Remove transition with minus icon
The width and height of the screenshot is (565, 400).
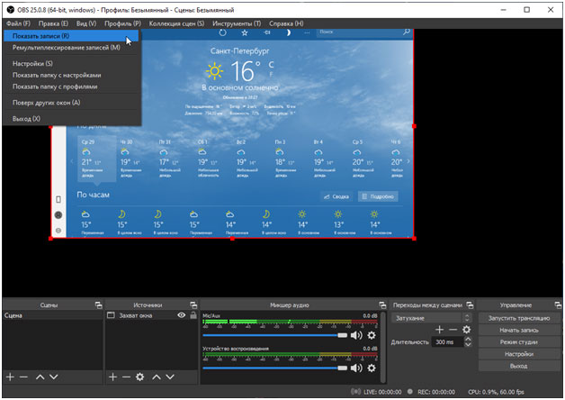[x=453, y=330]
